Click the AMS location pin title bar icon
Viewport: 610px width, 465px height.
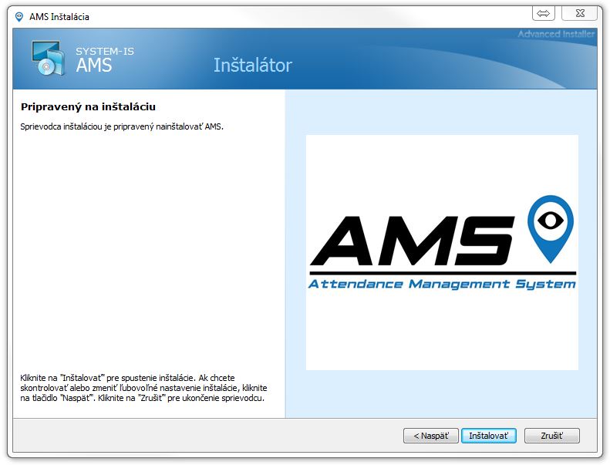click(x=19, y=17)
